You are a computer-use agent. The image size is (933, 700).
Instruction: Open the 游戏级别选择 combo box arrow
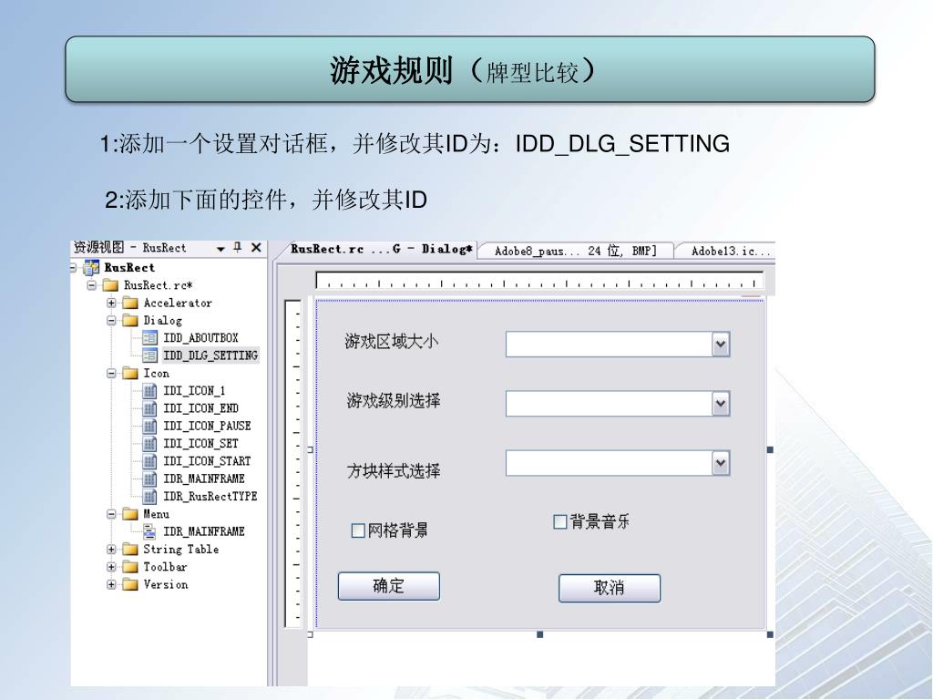point(721,404)
